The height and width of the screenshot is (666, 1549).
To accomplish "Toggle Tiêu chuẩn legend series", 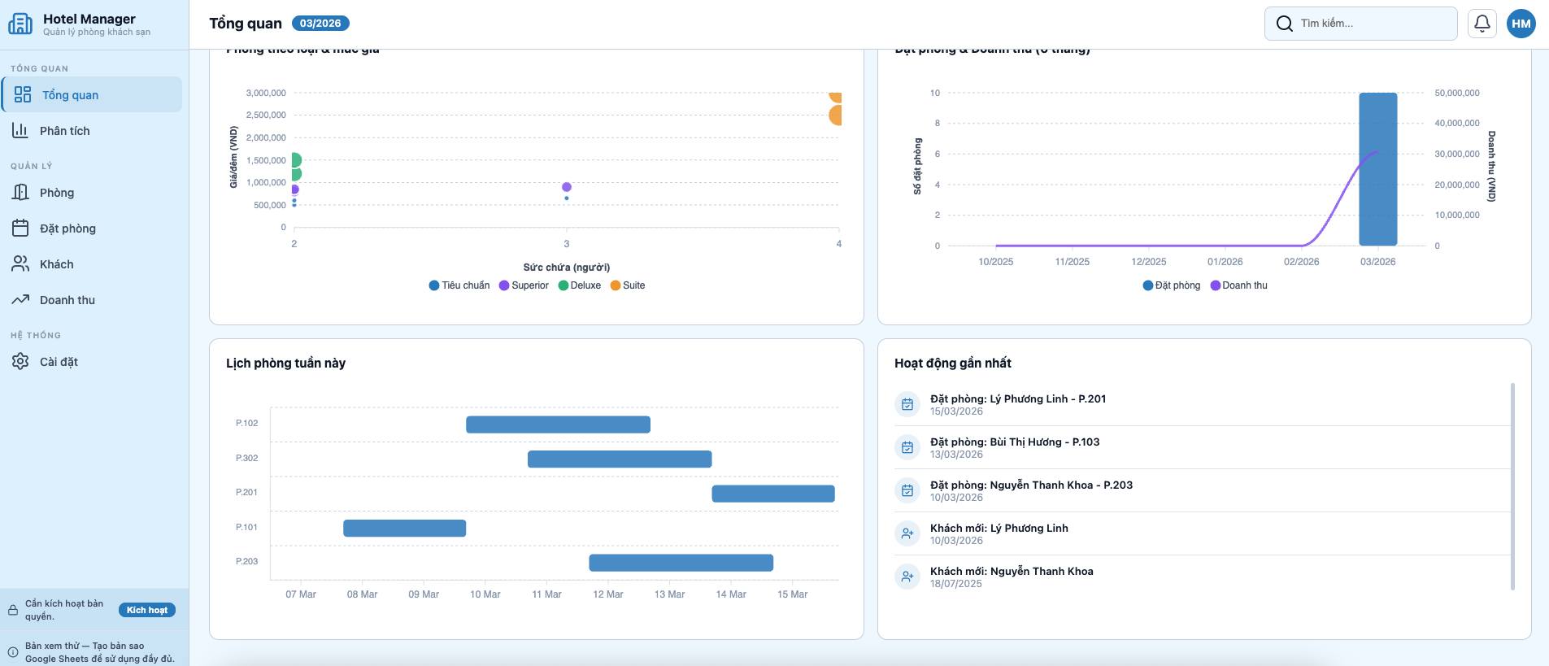I will [x=459, y=285].
